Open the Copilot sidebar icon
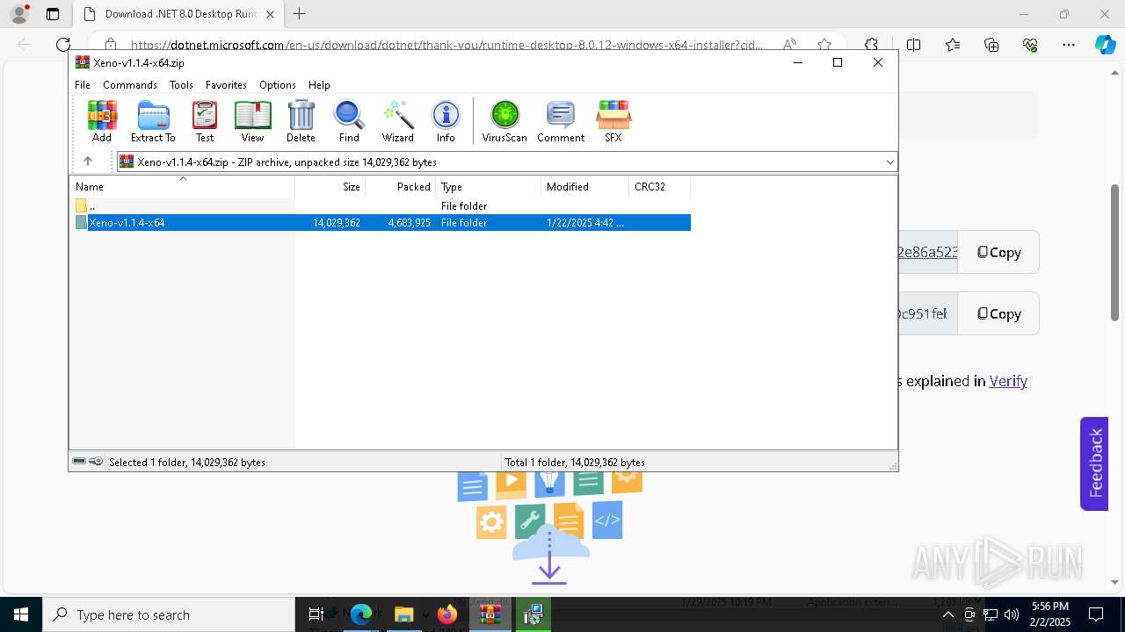This screenshot has height=632, width=1125. (1105, 45)
